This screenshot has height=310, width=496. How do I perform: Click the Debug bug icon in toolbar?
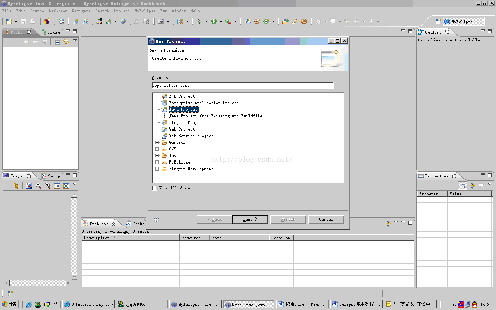[200, 22]
